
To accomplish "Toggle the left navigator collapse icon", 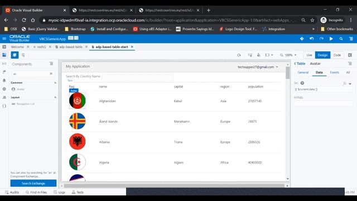I will click(4, 47).
